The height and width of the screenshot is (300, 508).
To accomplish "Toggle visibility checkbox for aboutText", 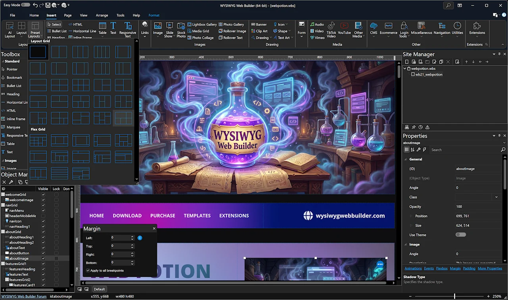I will 43,248.
